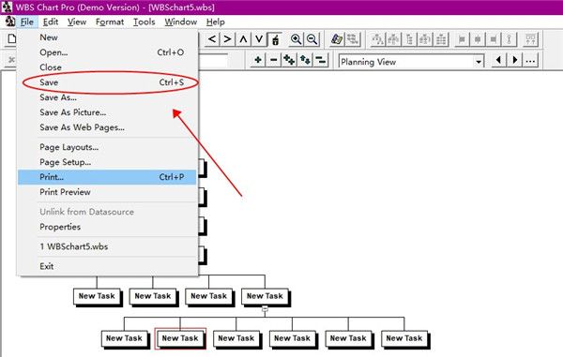
Task: Click the move up caret toolbar icon
Action: tap(243, 39)
